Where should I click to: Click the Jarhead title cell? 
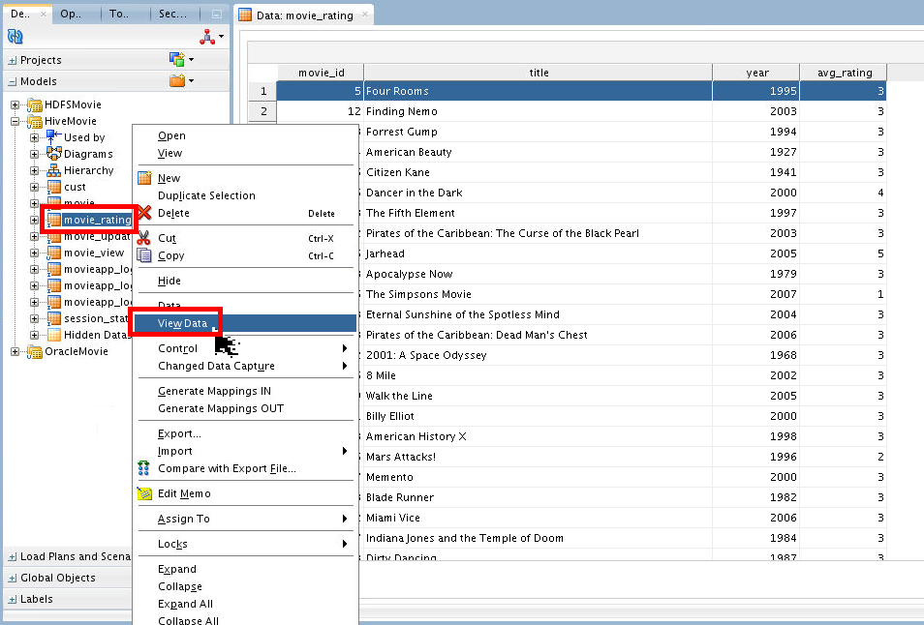click(x=538, y=253)
